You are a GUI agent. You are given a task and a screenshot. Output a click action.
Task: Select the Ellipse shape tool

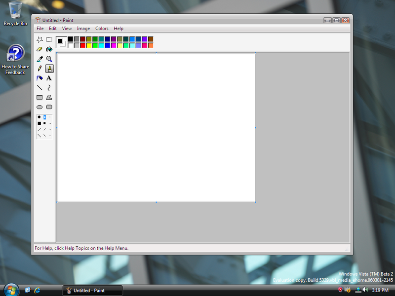pos(39,107)
